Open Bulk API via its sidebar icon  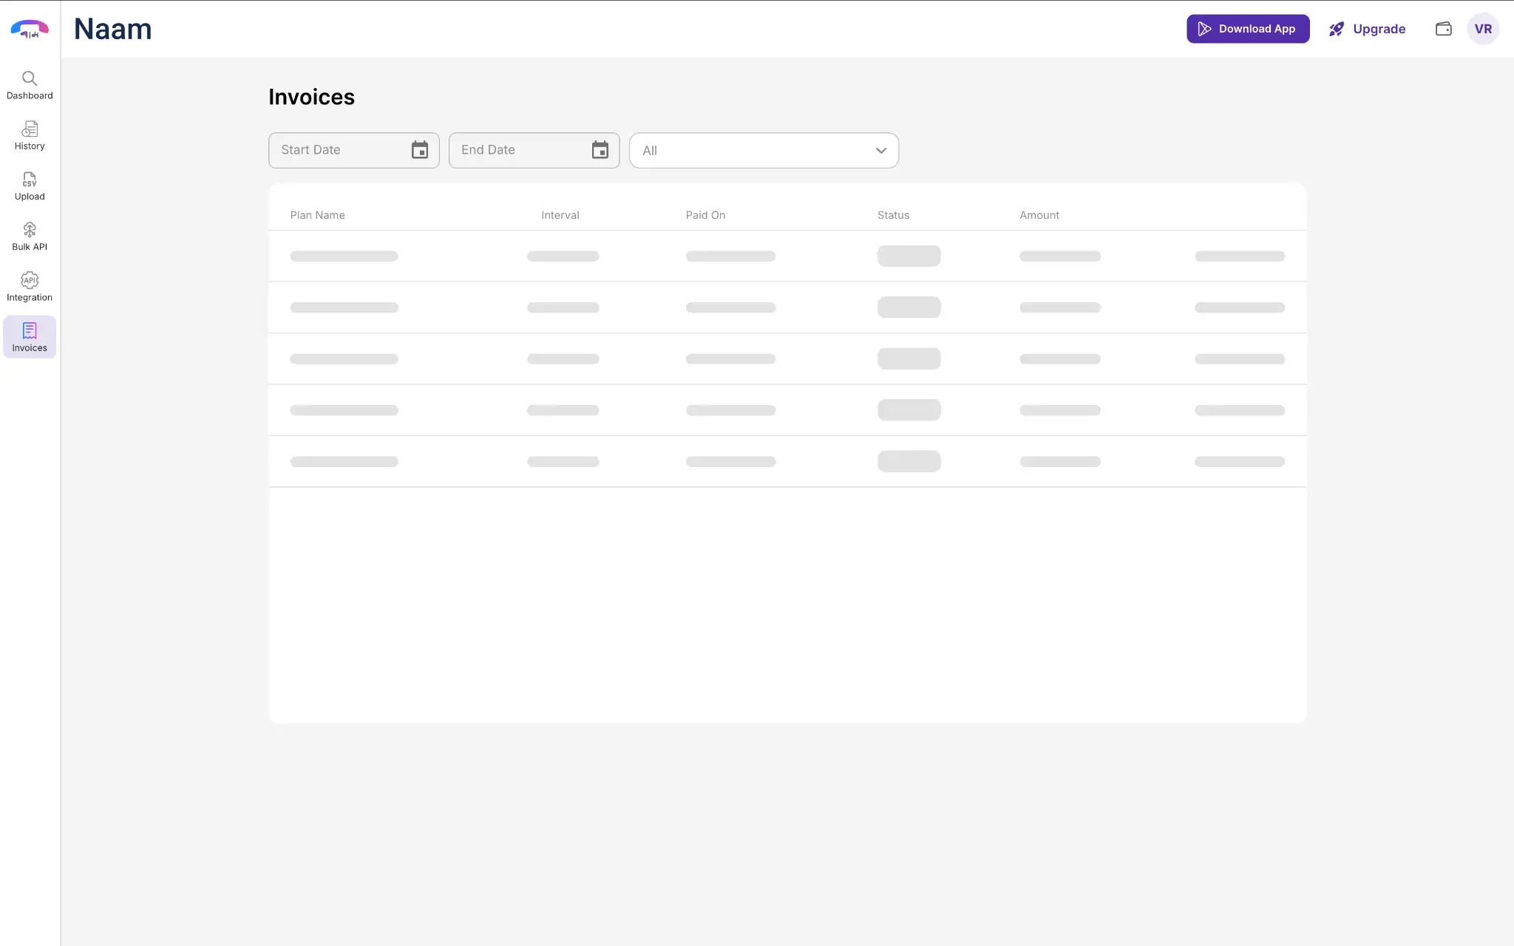pos(30,229)
